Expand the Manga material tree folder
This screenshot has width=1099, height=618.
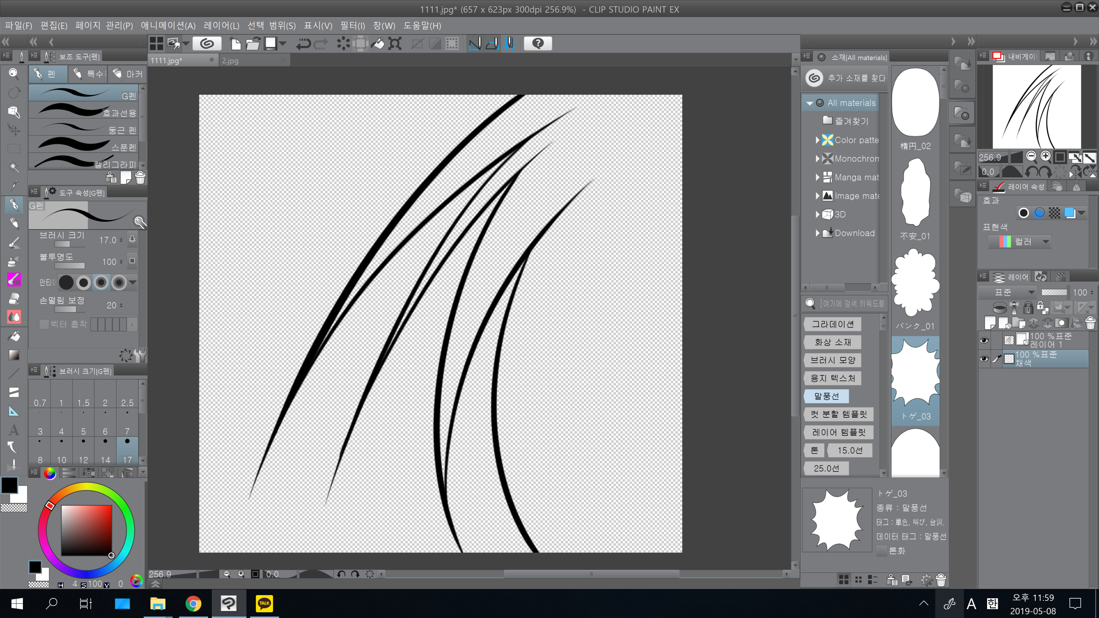(x=817, y=177)
